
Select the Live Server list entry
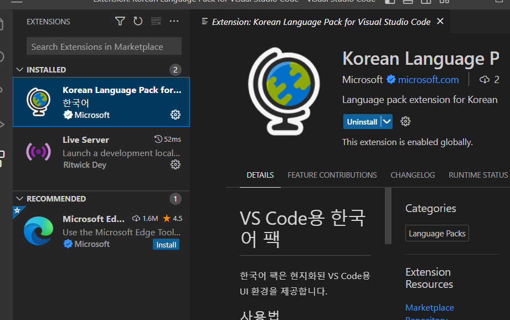point(101,152)
